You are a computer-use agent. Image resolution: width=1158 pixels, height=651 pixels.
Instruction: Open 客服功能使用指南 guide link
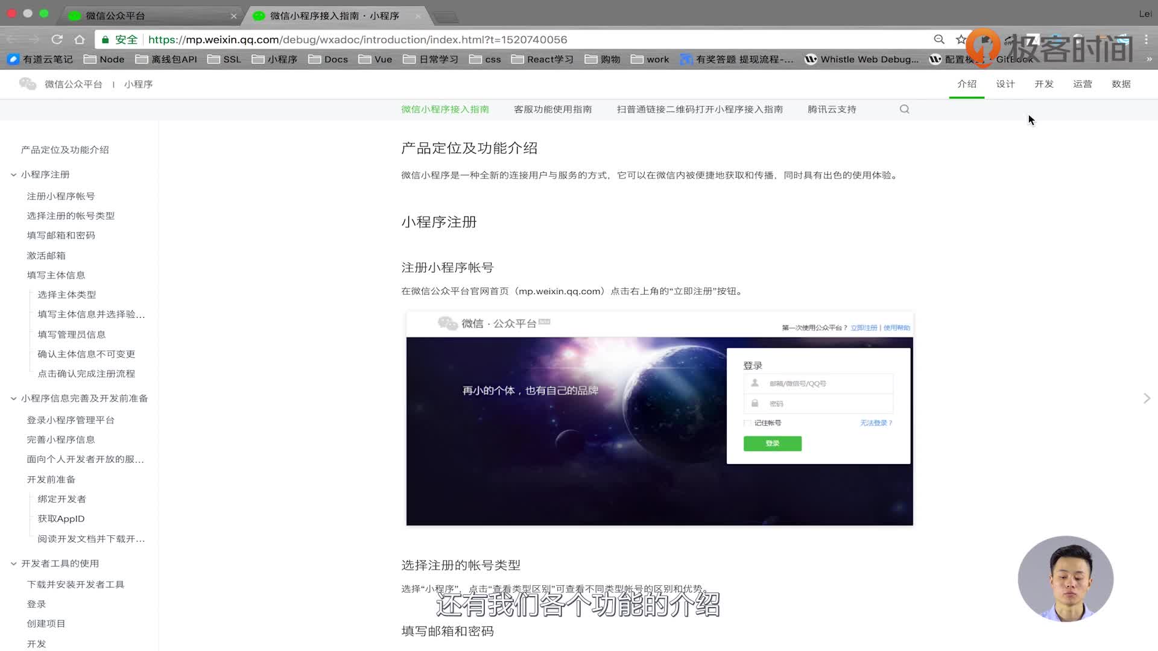pos(552,109)
